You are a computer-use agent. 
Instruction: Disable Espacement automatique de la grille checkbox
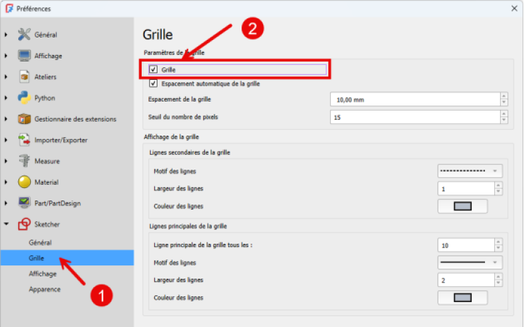pyautogui.click(x=154, y=83)
